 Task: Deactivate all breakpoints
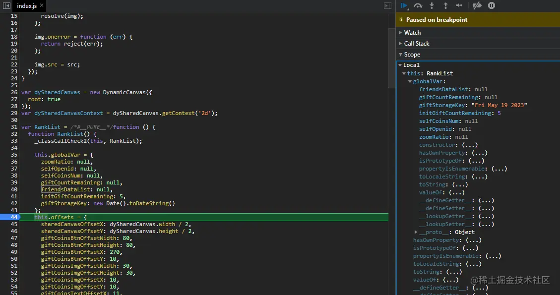[477, 5]
